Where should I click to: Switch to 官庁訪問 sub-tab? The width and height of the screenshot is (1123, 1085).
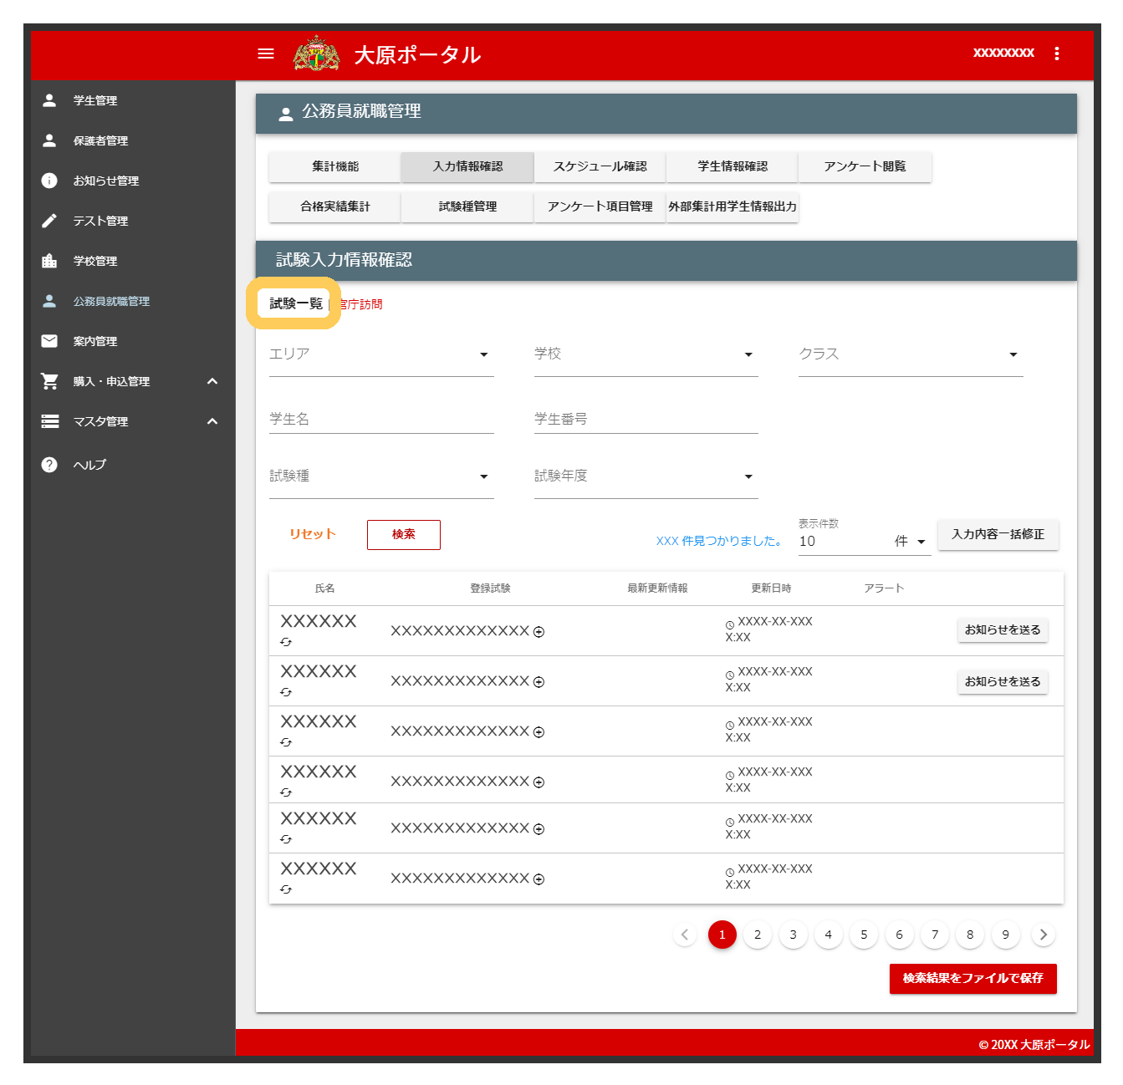tap(360, 304)
